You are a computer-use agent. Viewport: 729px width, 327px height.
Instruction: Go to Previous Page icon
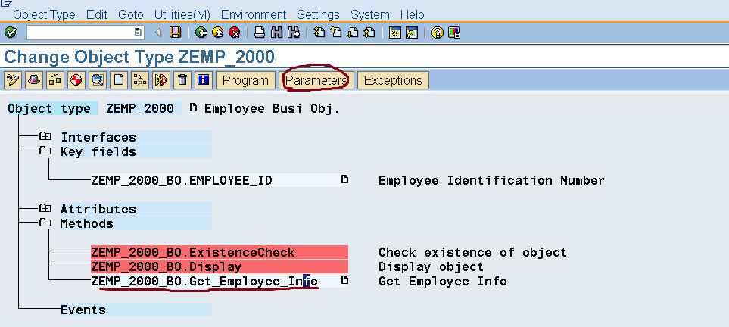[335, 33]
